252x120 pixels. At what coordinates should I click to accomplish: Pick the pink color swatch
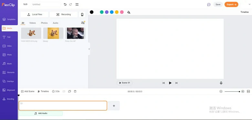click(122, 12)
